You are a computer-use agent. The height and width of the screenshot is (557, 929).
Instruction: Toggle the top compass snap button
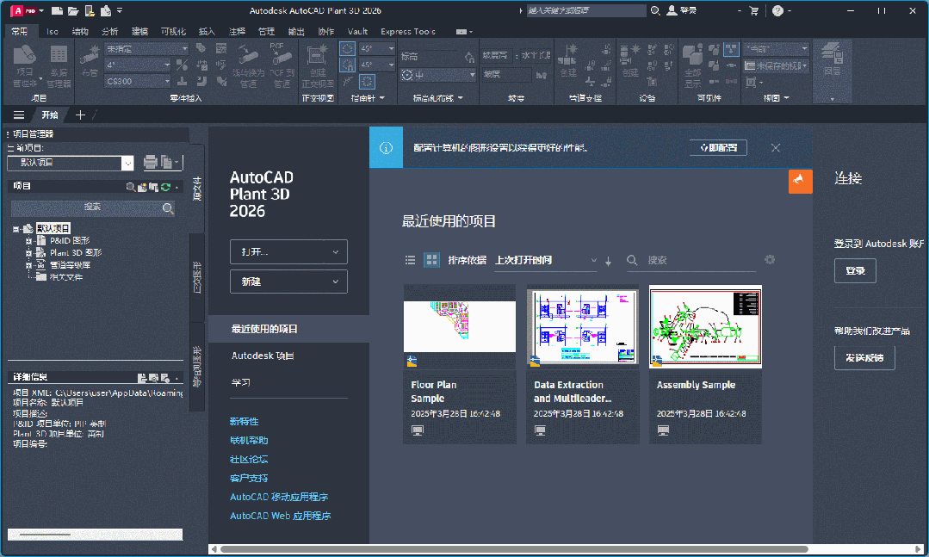(x=347, y=48)
